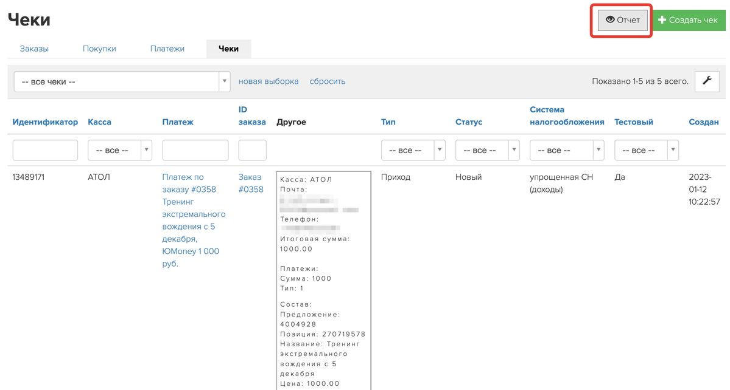The image size is (730, 390).
Task: Open the Тестовый filter dropdown
Action: 646,150
